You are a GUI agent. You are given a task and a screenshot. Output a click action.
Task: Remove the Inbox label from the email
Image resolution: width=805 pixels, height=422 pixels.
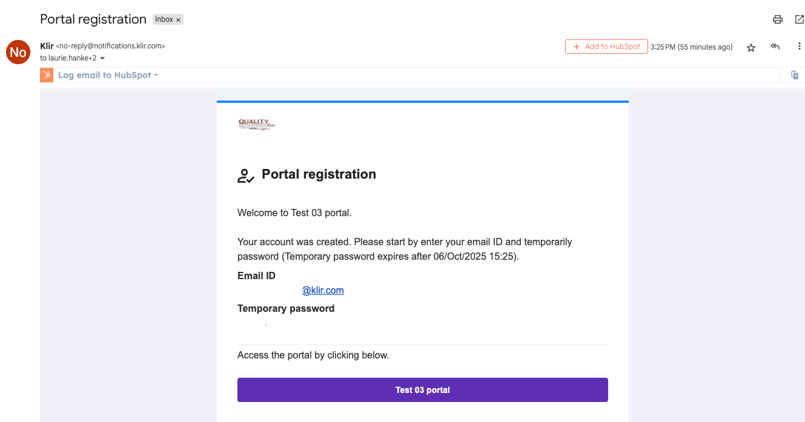177,19
